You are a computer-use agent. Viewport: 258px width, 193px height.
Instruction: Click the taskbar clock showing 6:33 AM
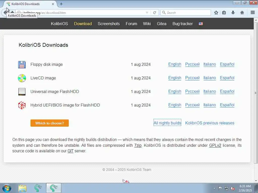245,188
